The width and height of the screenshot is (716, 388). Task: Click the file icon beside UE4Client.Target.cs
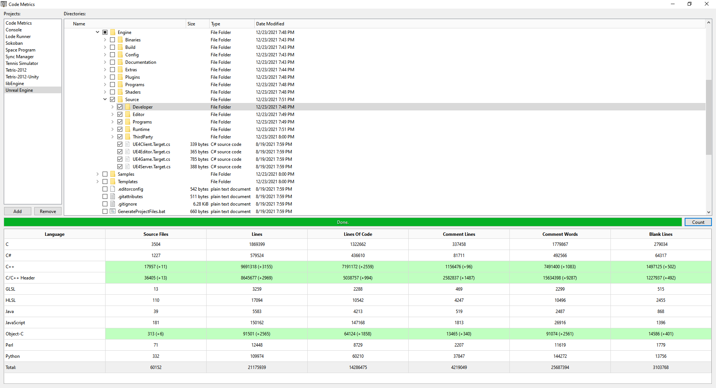tap(127, 144)
